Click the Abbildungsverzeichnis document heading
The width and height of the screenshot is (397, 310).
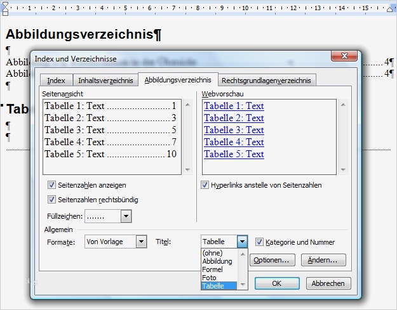(83, 34)
